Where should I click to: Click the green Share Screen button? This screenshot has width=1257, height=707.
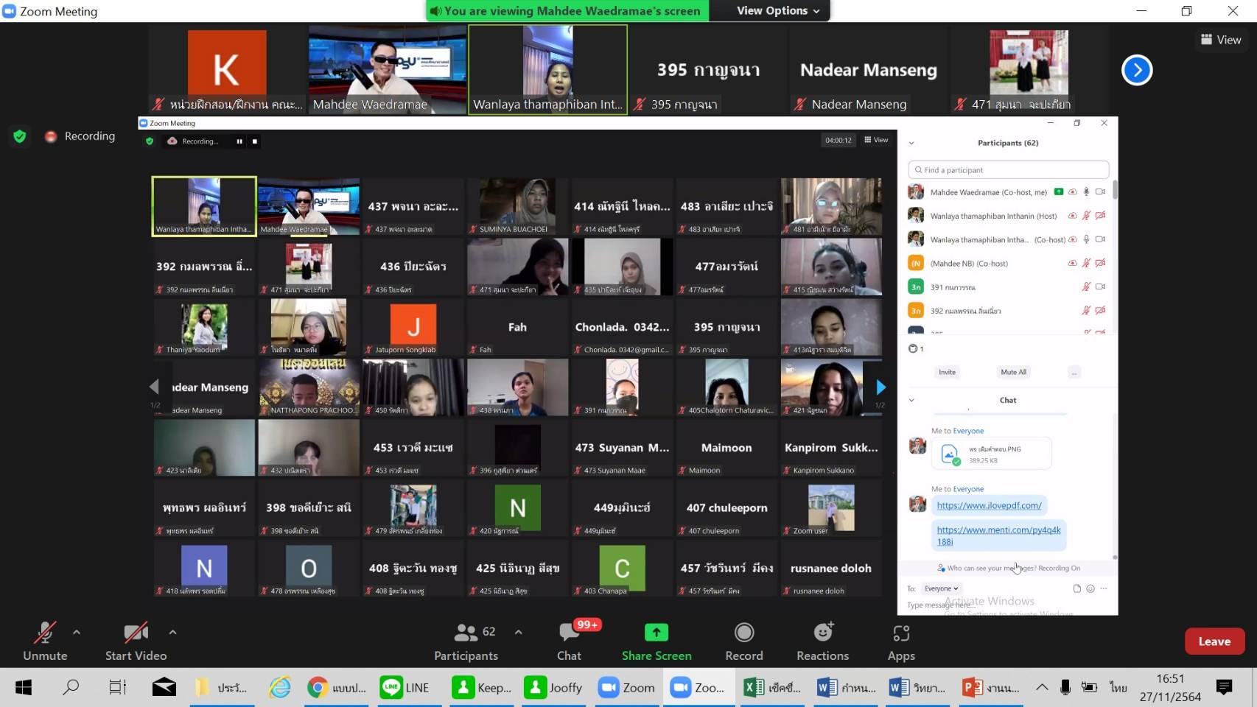[x=656, y=642]
